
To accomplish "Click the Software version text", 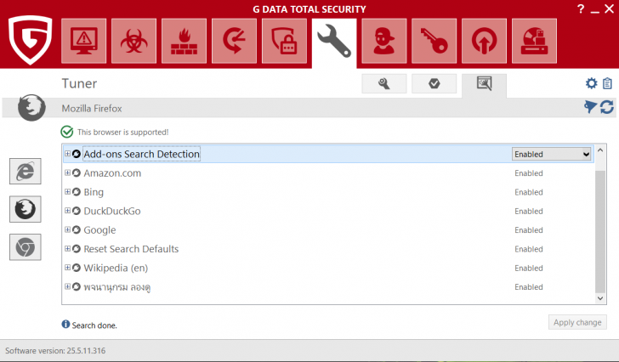I will 55,351.
